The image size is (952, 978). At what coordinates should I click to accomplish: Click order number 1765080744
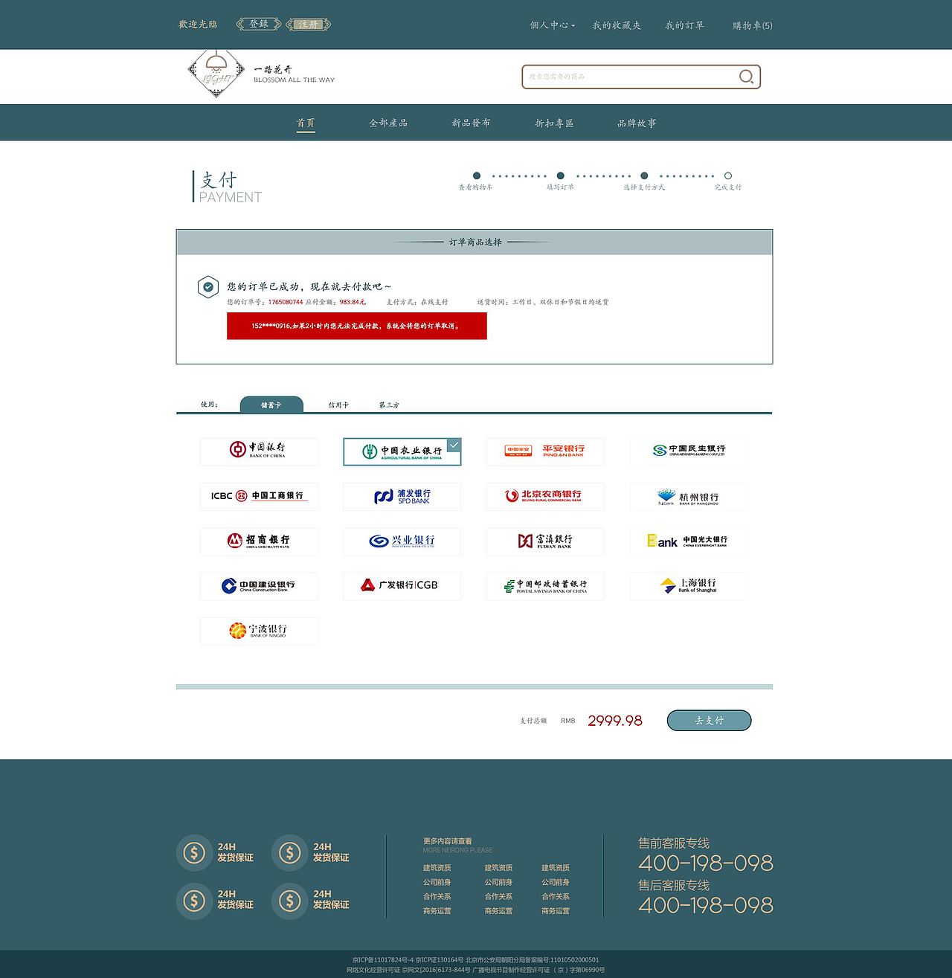point(286,302)
